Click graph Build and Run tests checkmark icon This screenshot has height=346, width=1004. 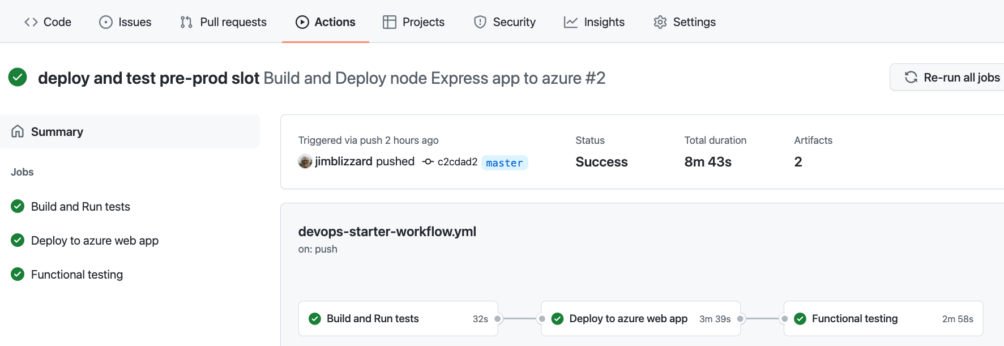coord(315,319)
